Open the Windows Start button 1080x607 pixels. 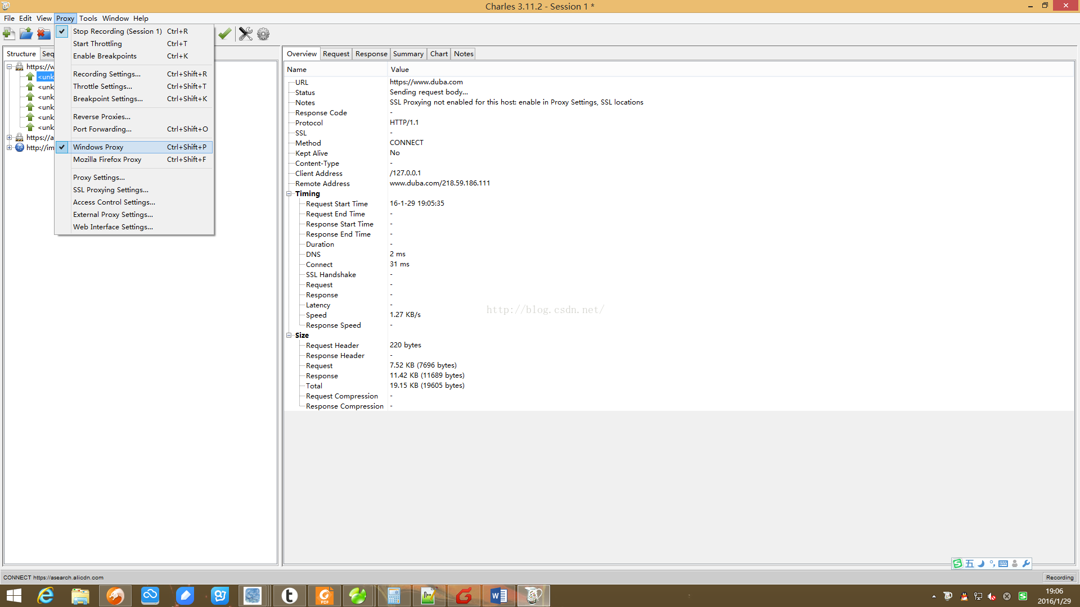click(x=13, y=596)
